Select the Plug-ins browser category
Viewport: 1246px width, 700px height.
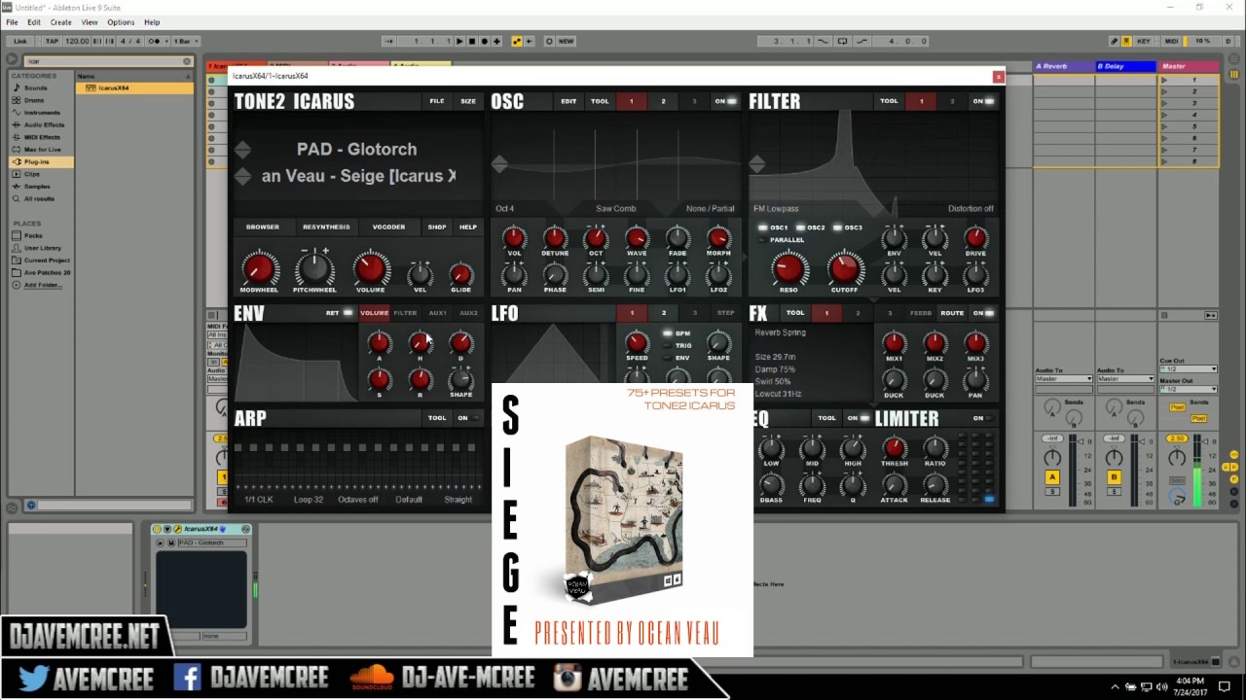(37, 161)
